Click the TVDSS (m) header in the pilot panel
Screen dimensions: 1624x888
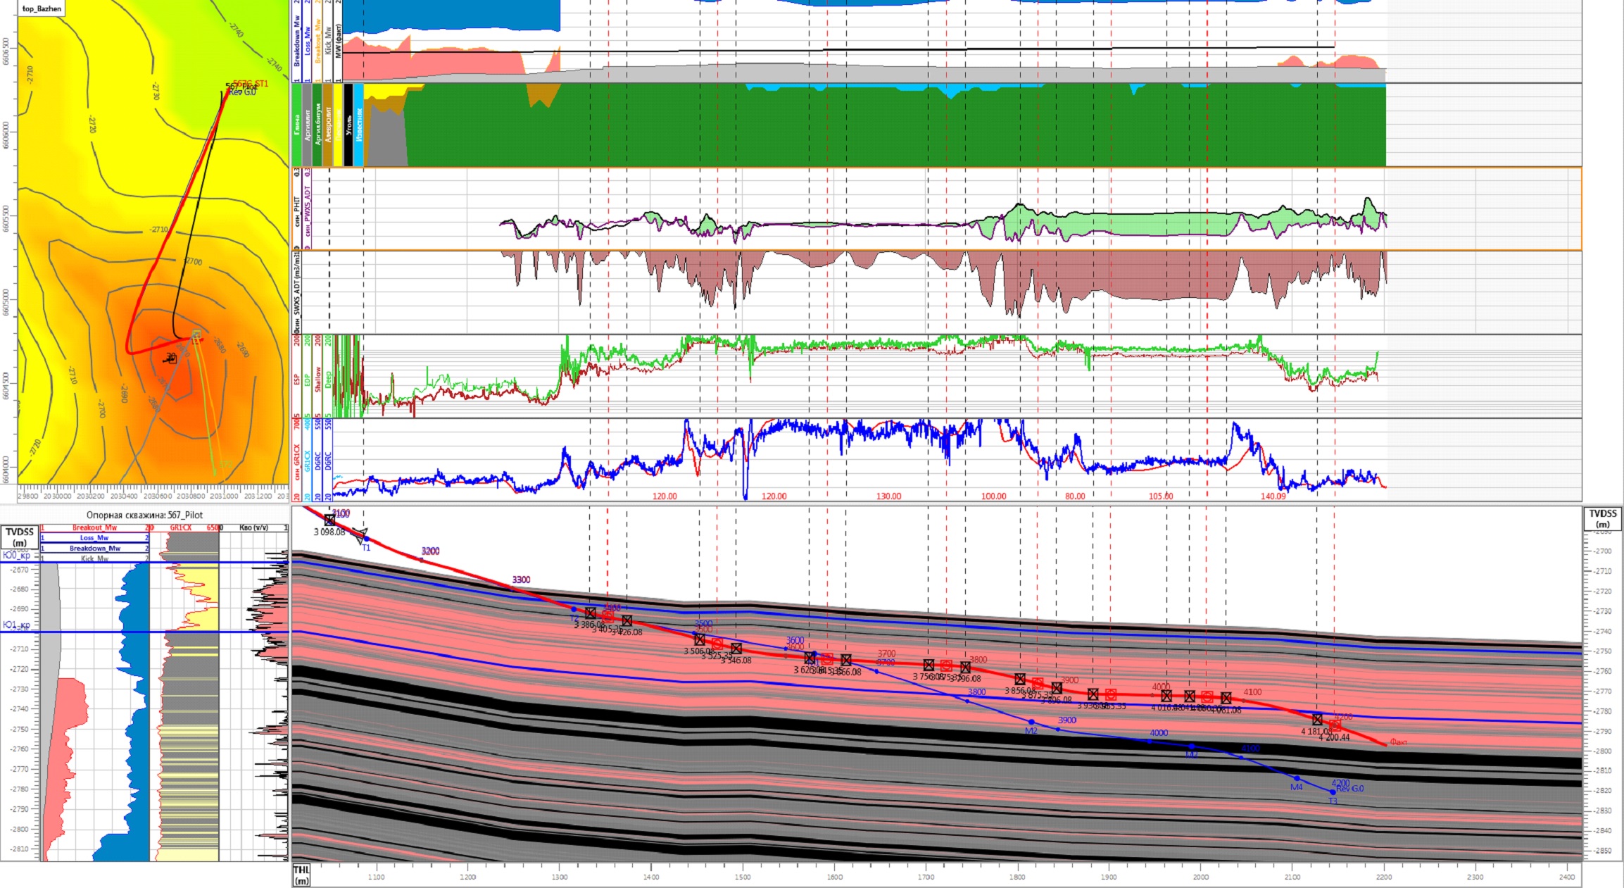click(x=20, y=537)
